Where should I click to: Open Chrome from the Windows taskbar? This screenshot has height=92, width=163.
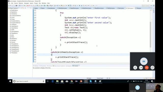(72, 81)
